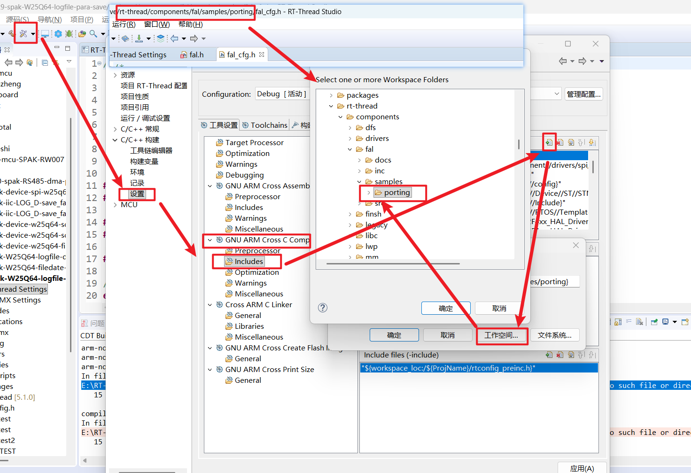Click the 工作空间... button
Screen dimensions: 691x473
click(x=501, y=335)
